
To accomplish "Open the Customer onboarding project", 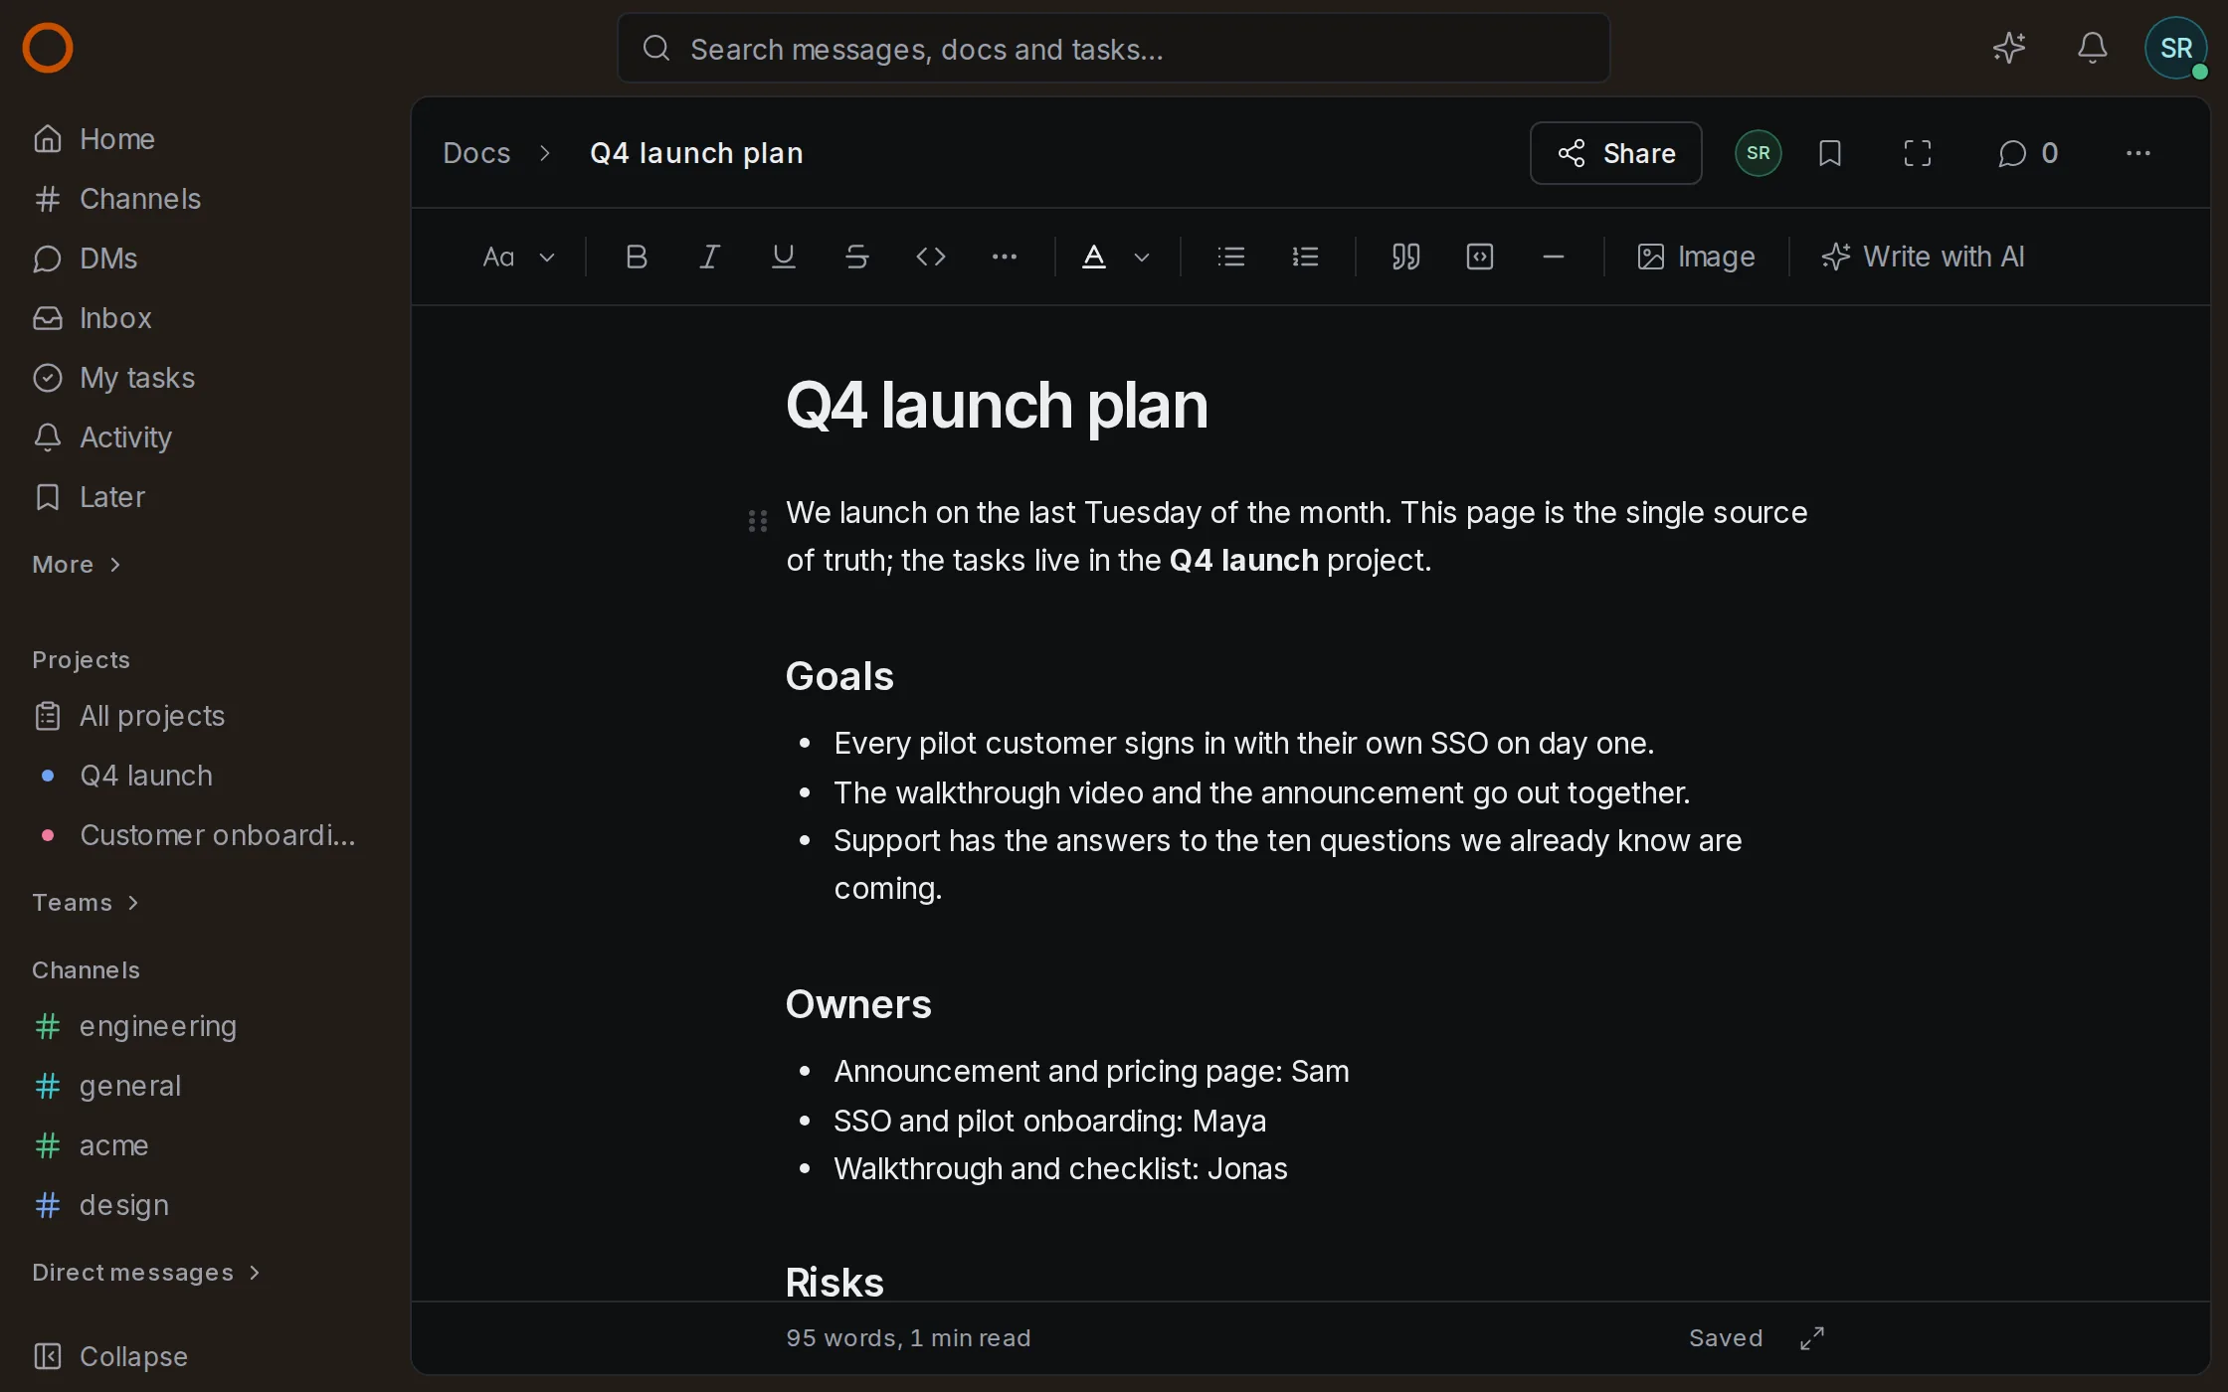I will [x=205, y=835].
